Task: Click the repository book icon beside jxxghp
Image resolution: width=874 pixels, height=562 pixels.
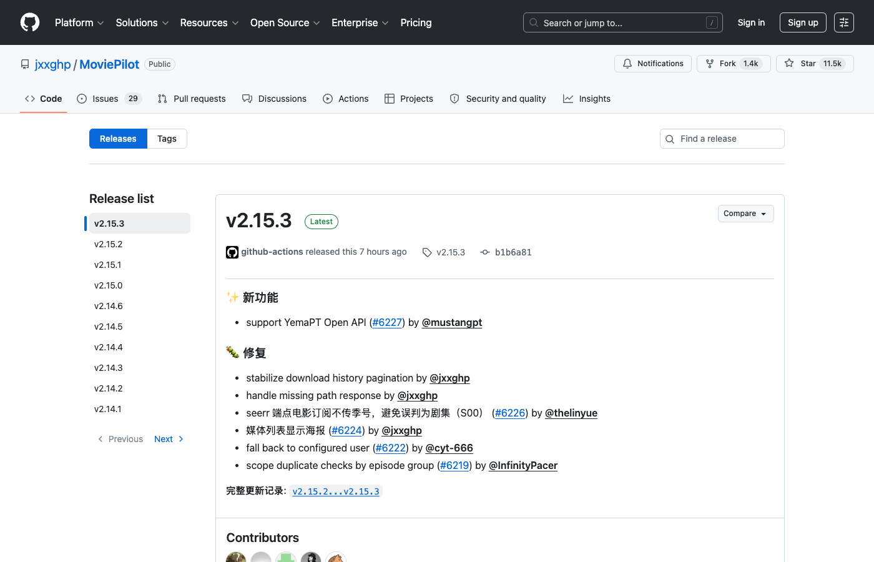Action: pos(25,64)
